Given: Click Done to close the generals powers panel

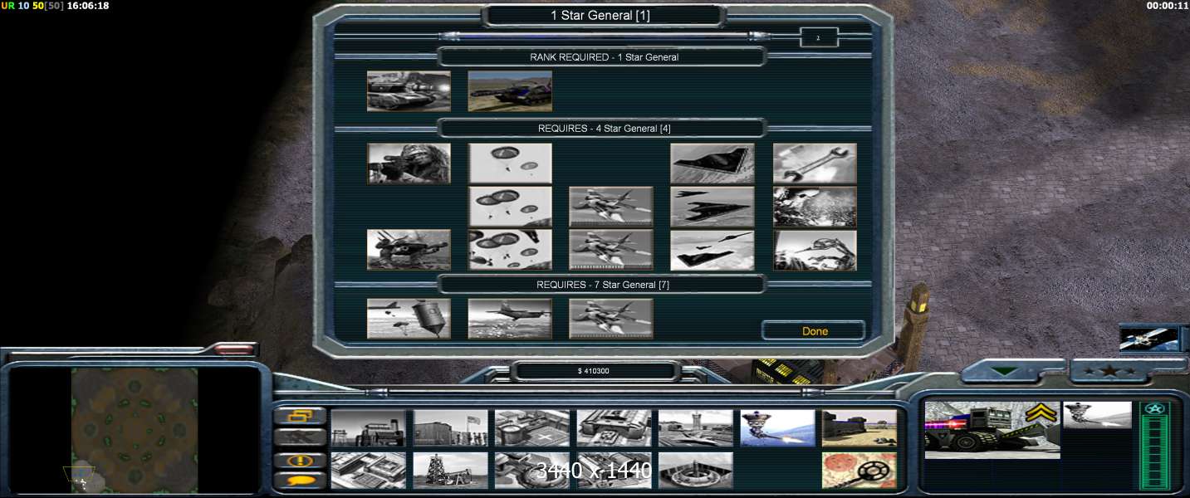Looking at the screenshot, I should (814, 331).
